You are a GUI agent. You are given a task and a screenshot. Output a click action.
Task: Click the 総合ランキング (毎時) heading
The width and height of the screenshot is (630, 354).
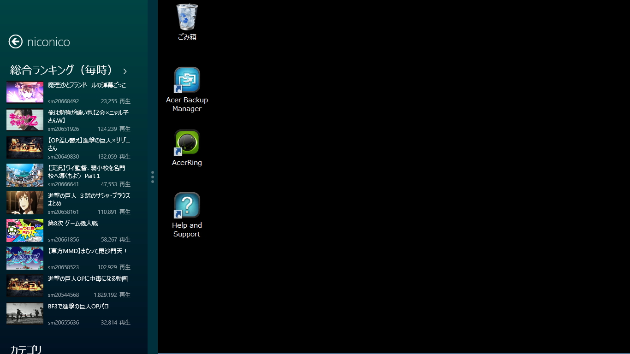point(62,70)
